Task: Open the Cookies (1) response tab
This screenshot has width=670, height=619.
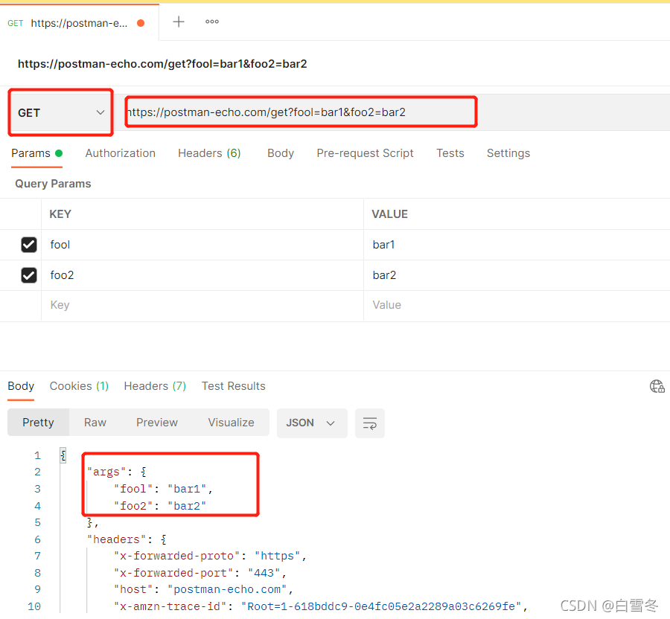Action: [x=79, y=386]
